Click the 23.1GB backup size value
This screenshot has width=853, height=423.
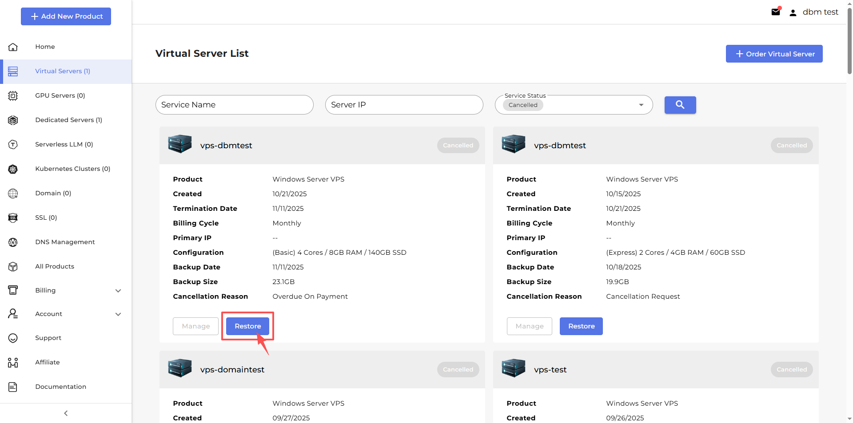(283, 282)
